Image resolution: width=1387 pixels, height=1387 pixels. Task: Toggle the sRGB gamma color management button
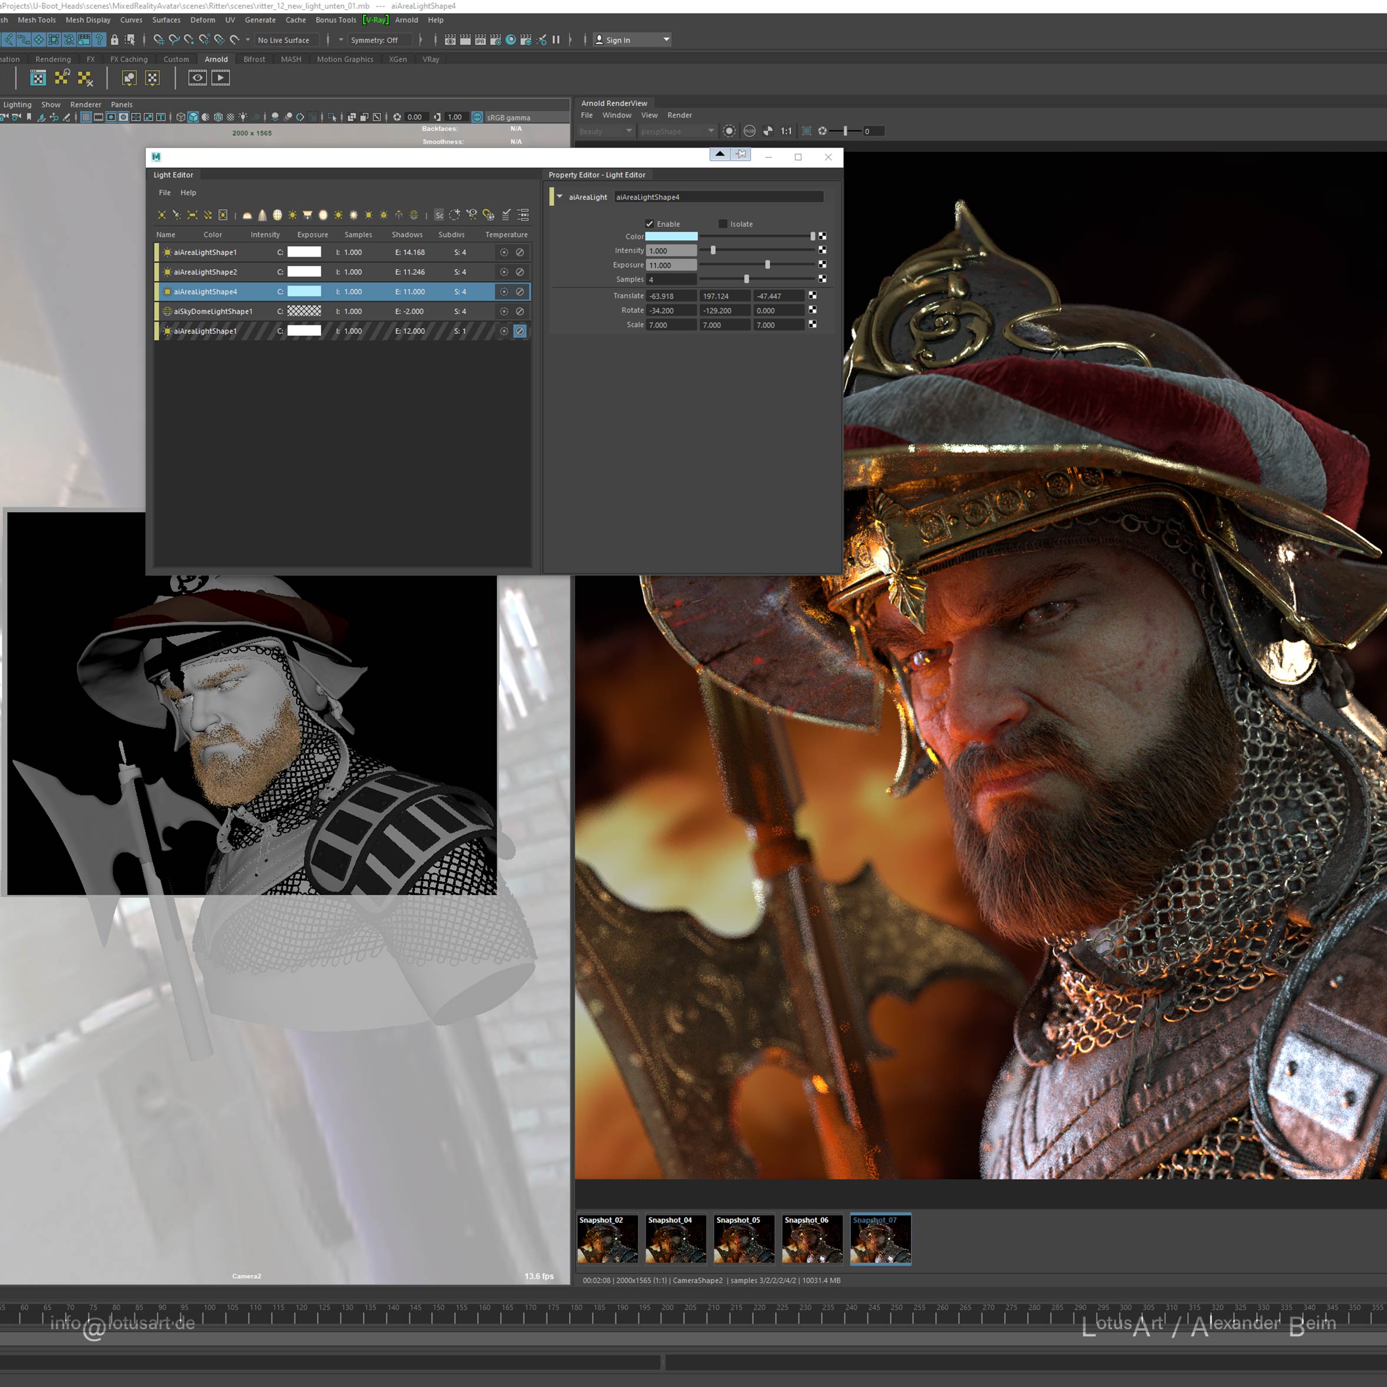(477, 117)
